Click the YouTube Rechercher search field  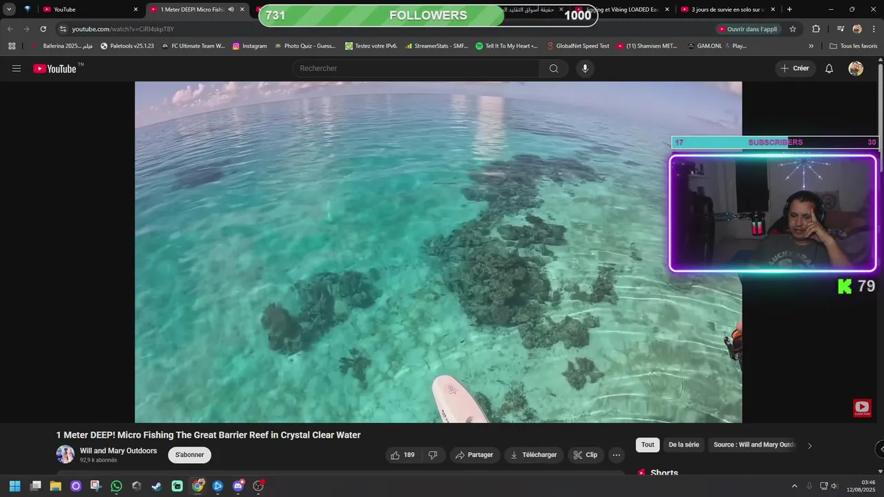[x=416, y=68]
